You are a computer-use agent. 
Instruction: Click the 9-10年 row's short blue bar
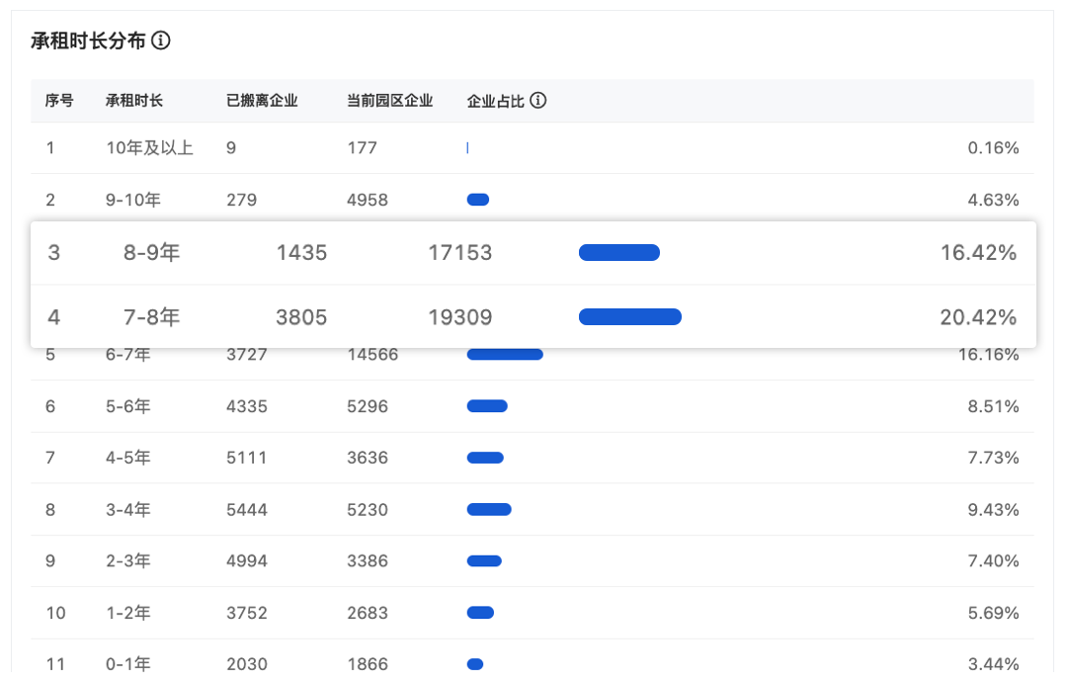click(x=478, y=200)
